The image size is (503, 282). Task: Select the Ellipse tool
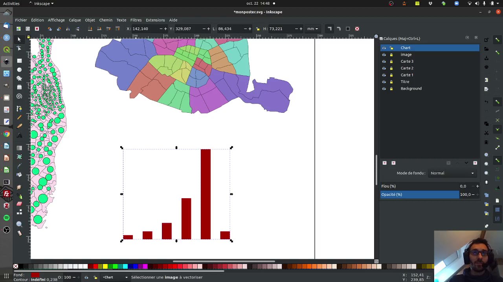[x=19, y=70]
